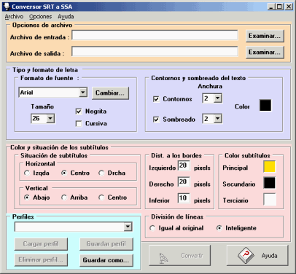Open the Arial font dropdown
This screenshot has width=296, height=274.
coord(83,93)
